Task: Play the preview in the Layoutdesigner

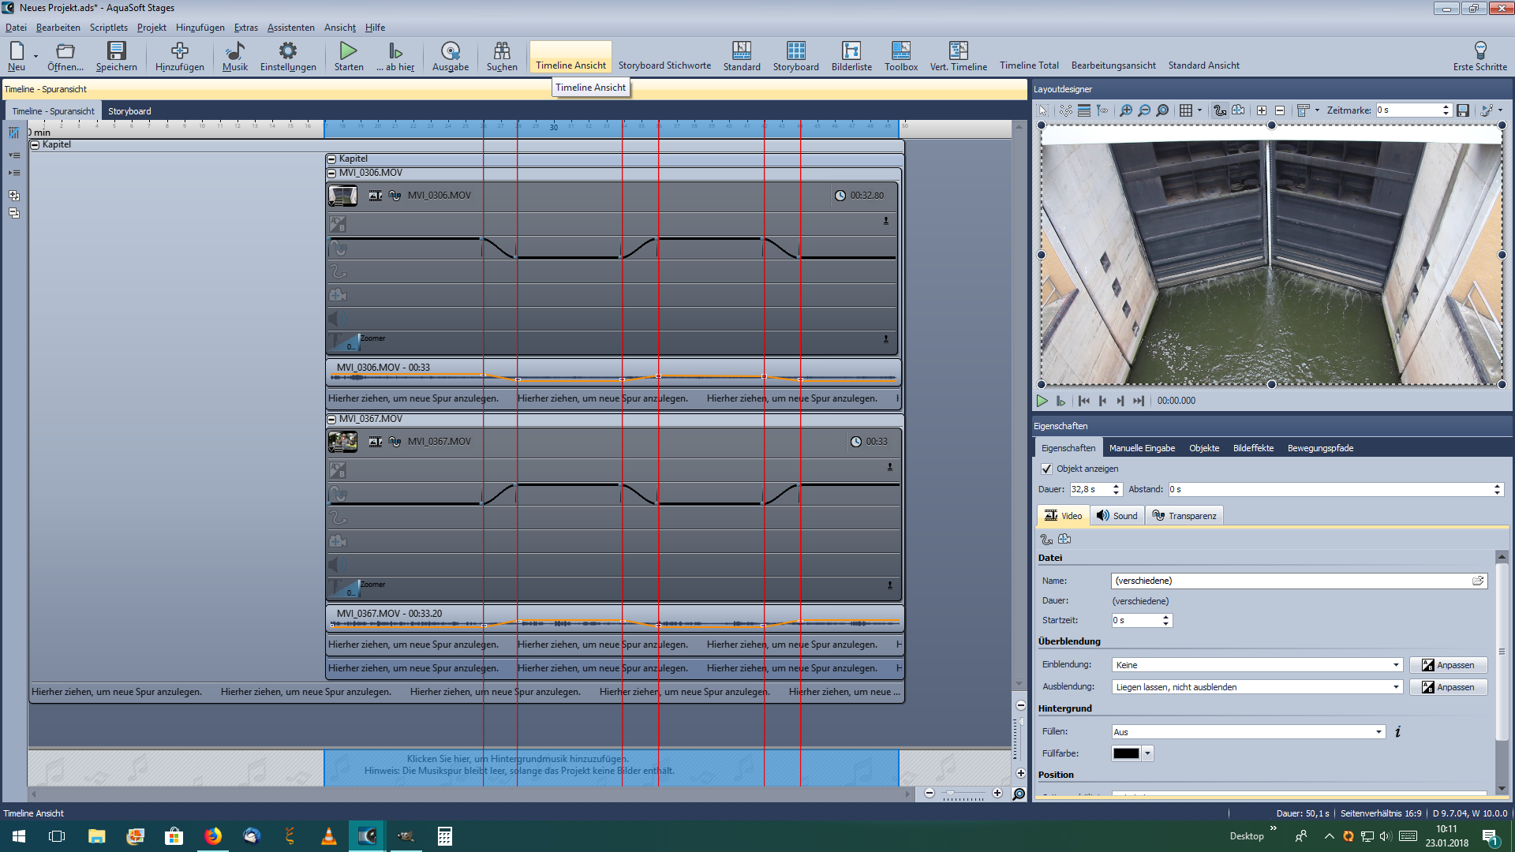Action: pos(1042,401)
